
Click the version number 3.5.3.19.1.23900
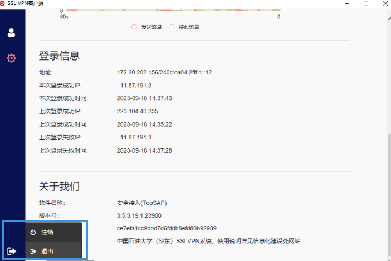click(139, 215)
